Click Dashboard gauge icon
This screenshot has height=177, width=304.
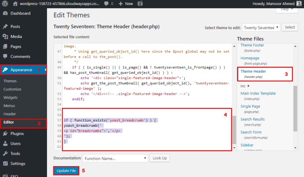point(5,13)
